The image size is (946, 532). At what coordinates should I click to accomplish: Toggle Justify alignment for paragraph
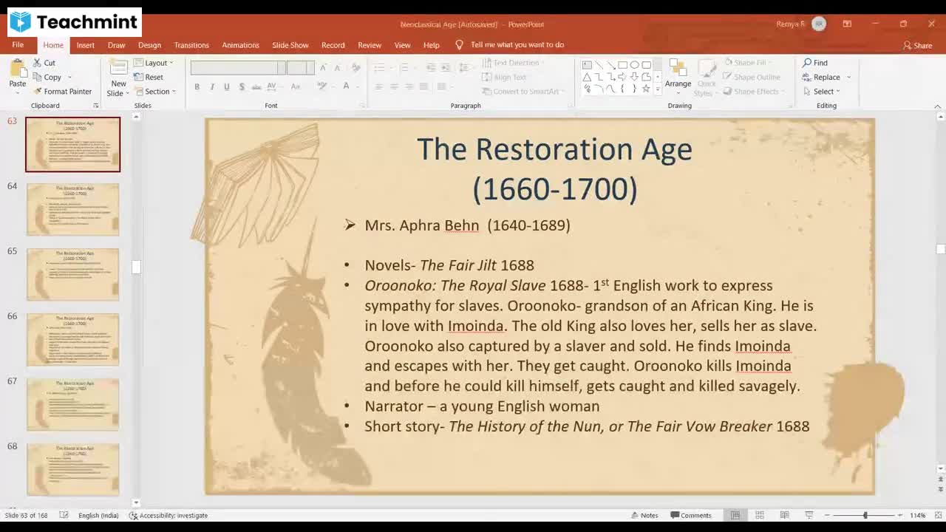coord(423,86)
